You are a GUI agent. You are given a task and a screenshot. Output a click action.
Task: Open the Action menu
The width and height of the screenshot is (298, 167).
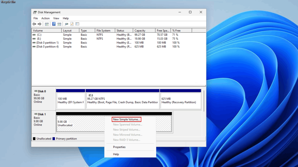[45, 18]
